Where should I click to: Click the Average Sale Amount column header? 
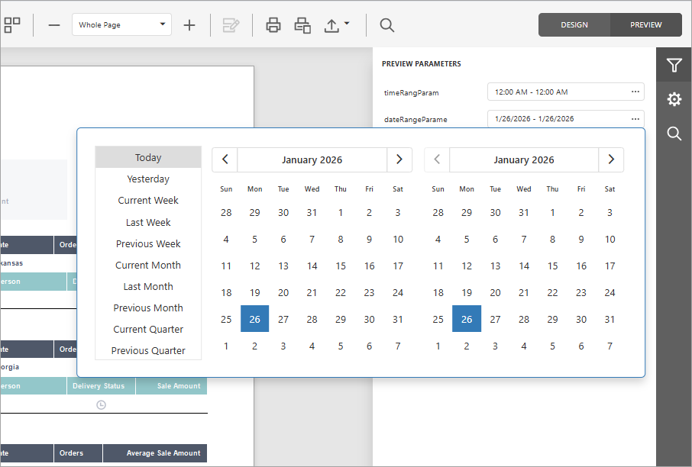pyautogui.click(x=155, y=453)
